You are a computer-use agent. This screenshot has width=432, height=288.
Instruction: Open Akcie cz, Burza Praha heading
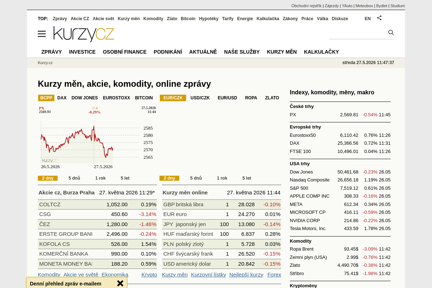click(x=67, y=193)
